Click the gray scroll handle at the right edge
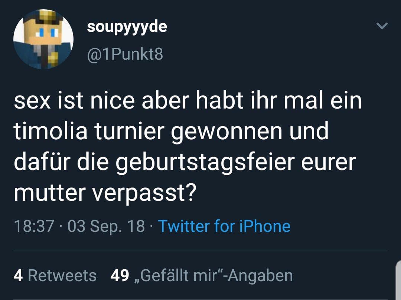This screenshot has height=300, width=401. [398, 280]
